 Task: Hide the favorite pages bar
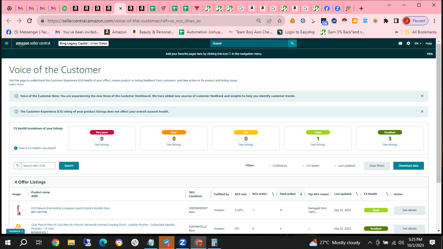tap(430, 54)
